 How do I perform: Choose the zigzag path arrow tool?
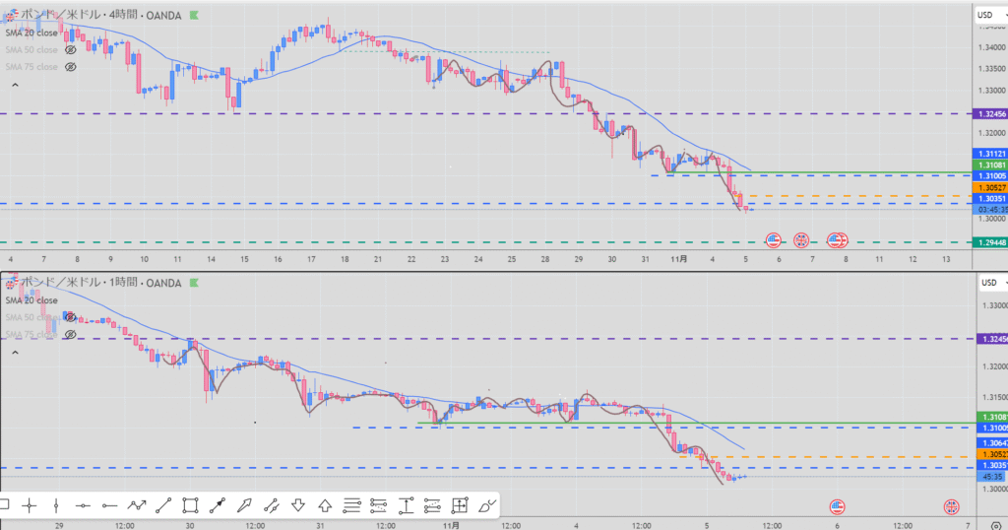tap(137, 505)
